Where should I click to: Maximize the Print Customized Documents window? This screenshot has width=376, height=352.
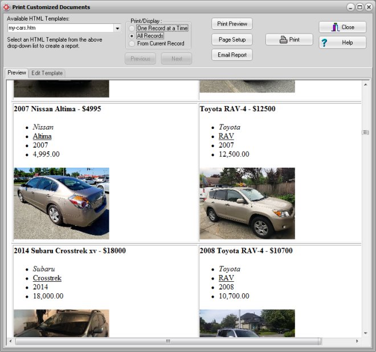(359, 7)
